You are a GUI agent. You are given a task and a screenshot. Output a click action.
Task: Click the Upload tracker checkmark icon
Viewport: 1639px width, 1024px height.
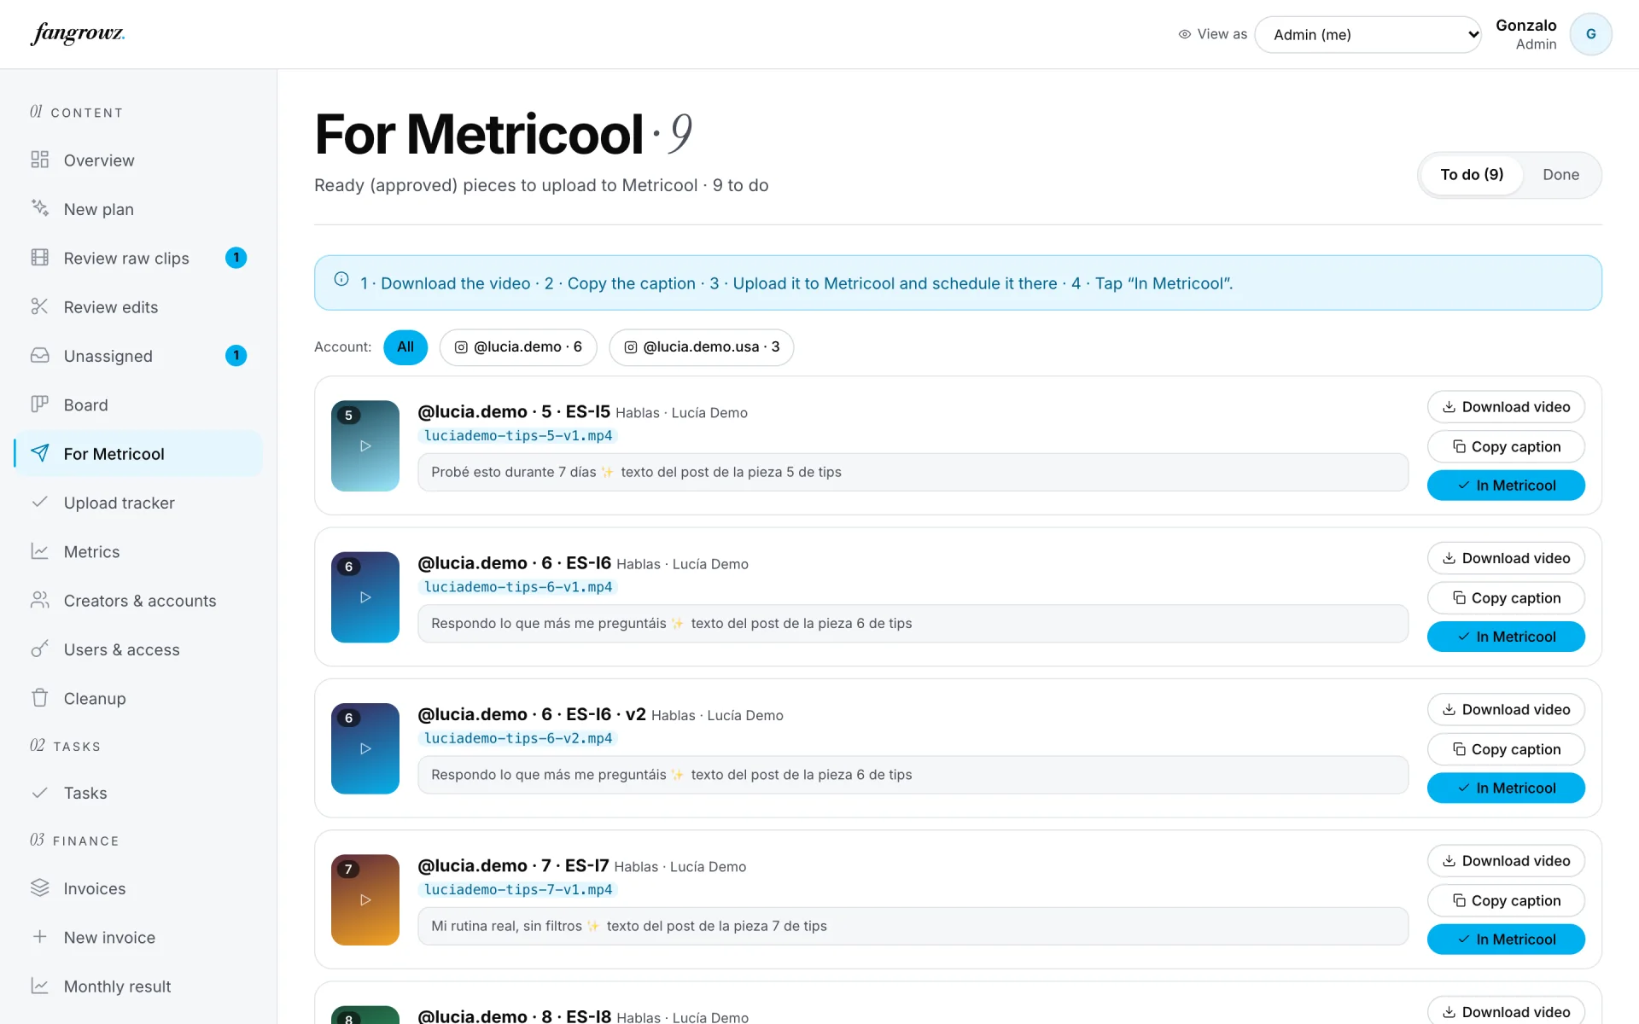(39, 502)
